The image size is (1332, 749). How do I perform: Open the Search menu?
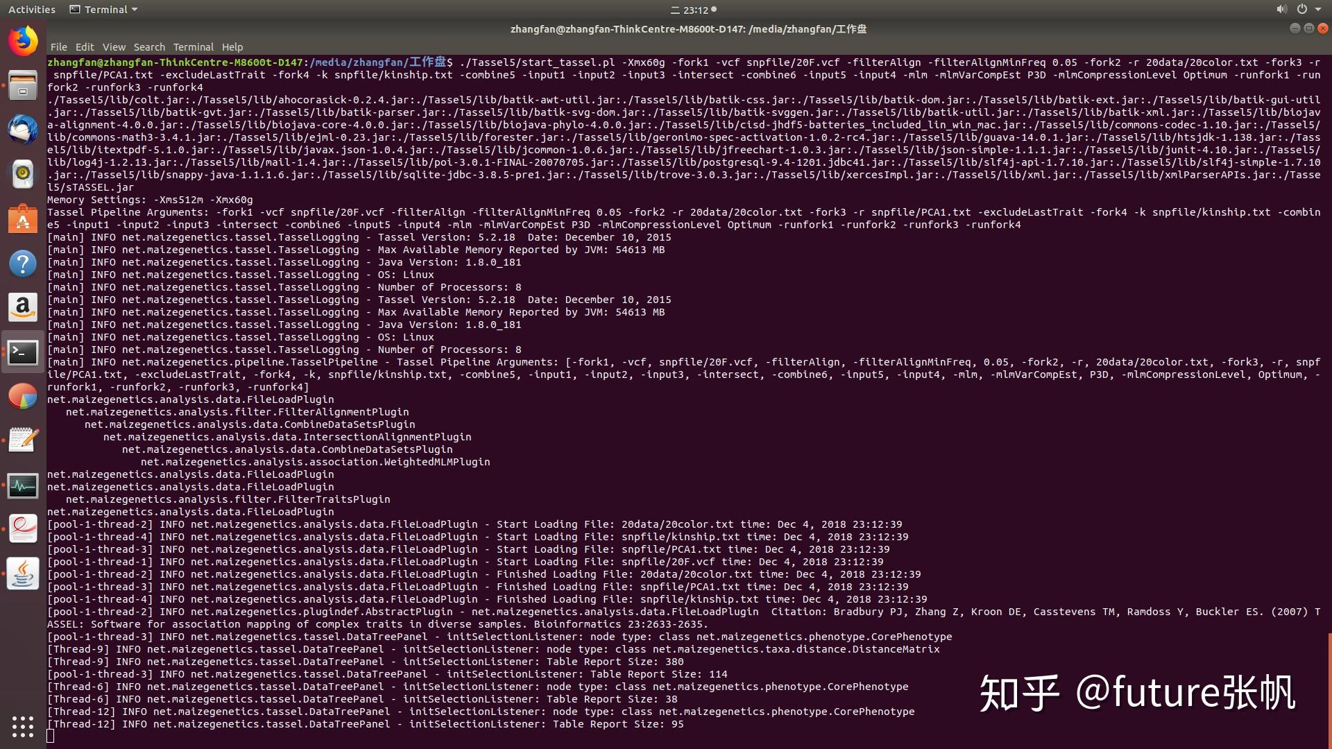149,47
